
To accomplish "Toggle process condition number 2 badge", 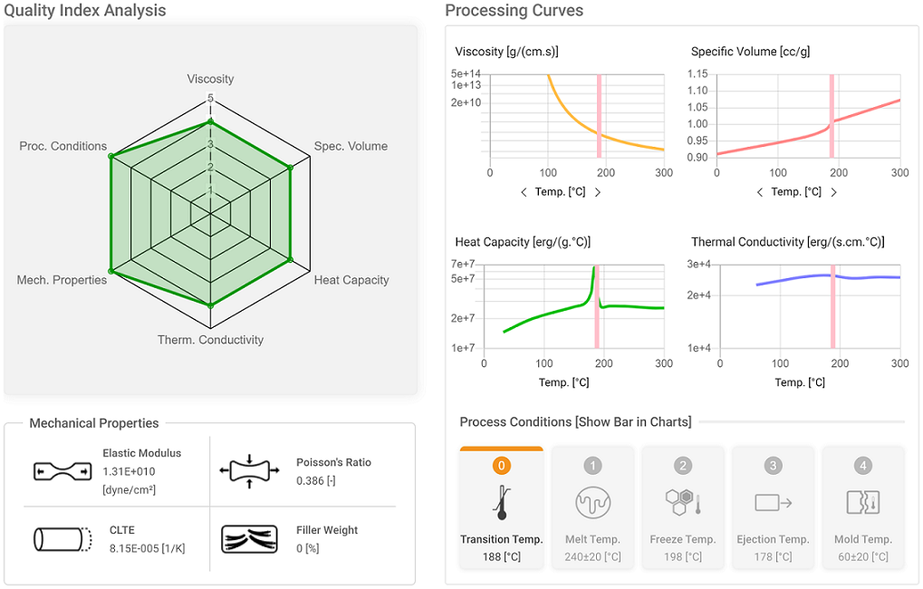I will pyautogui.click(x=683, y=466).
